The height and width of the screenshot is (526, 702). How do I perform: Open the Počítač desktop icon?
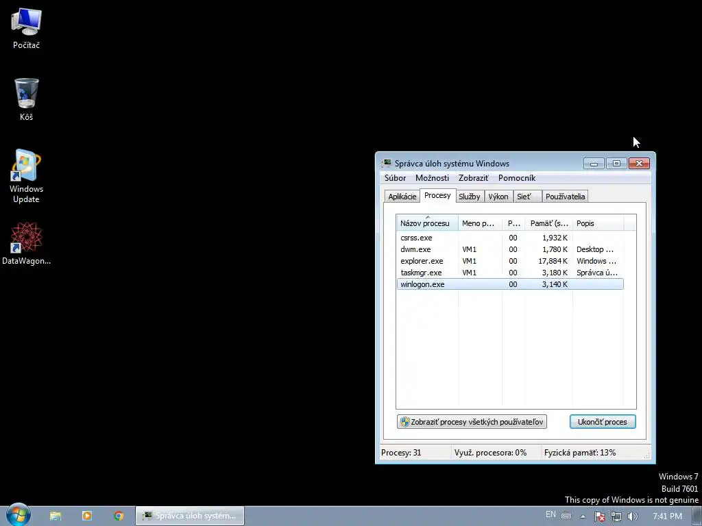26,28
